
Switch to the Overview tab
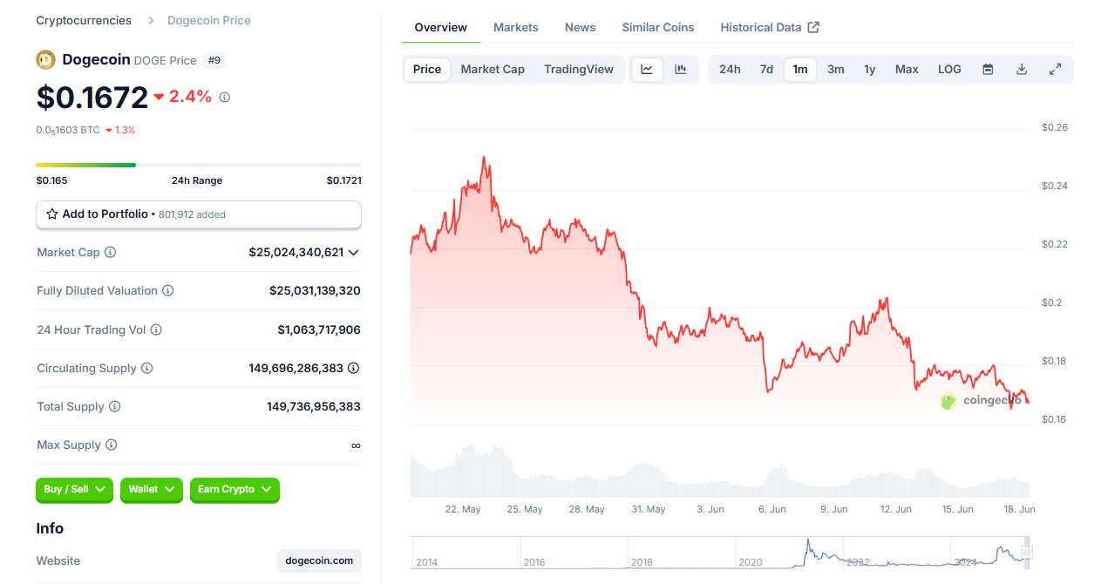tap(441, 27)
